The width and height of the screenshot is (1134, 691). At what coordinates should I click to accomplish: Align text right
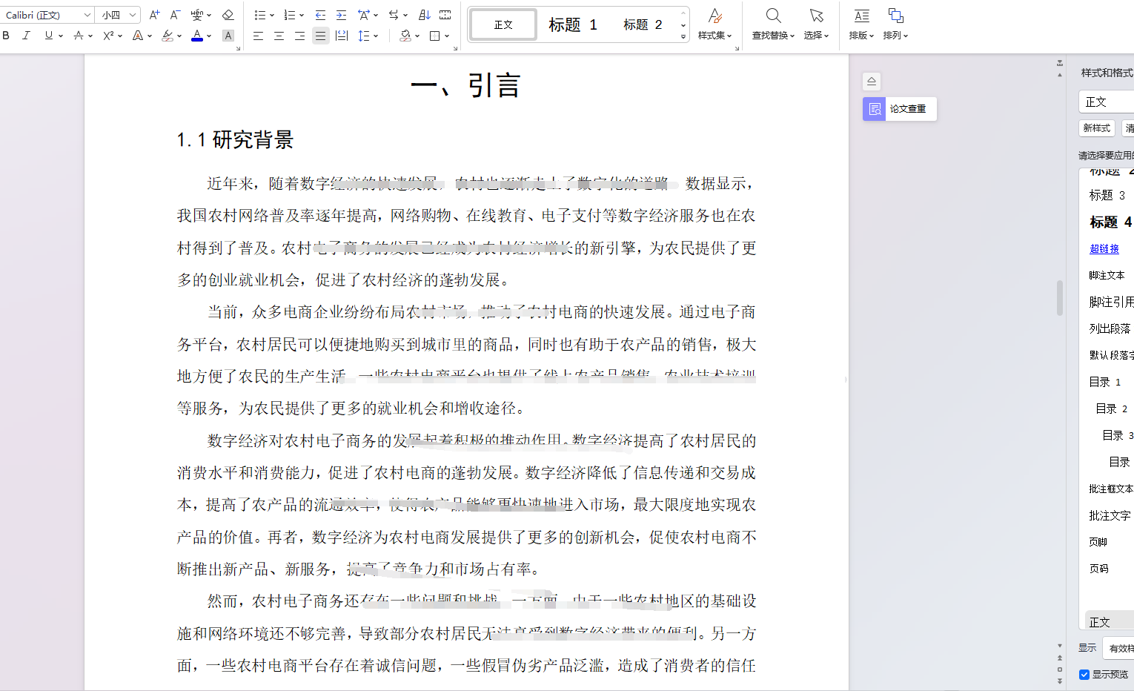(299, 36)
